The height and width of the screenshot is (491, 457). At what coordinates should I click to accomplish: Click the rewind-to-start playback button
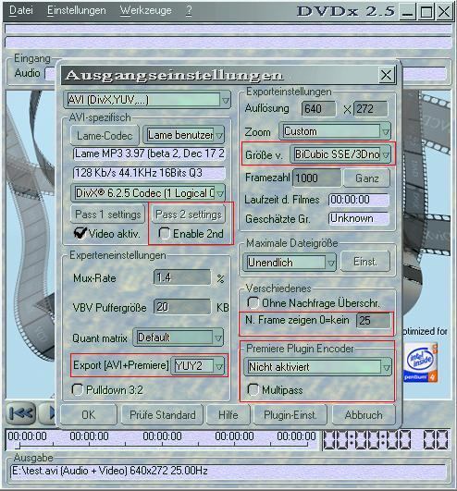click(21, 413)
